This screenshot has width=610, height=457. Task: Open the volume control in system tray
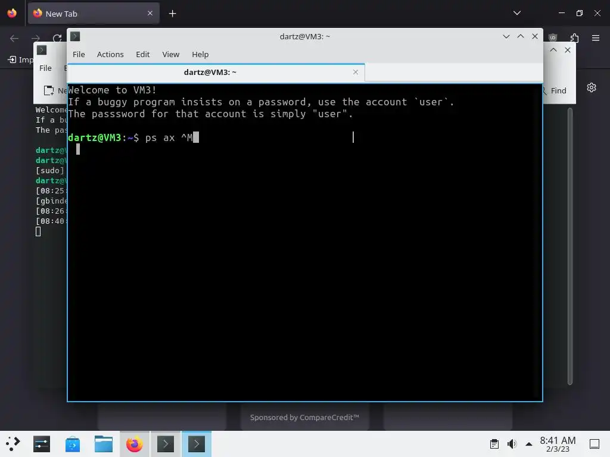[512, 444]
